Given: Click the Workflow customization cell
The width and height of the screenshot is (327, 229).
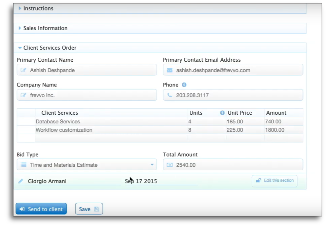Looking at the screenshot, I should click(x=111, y=130).
